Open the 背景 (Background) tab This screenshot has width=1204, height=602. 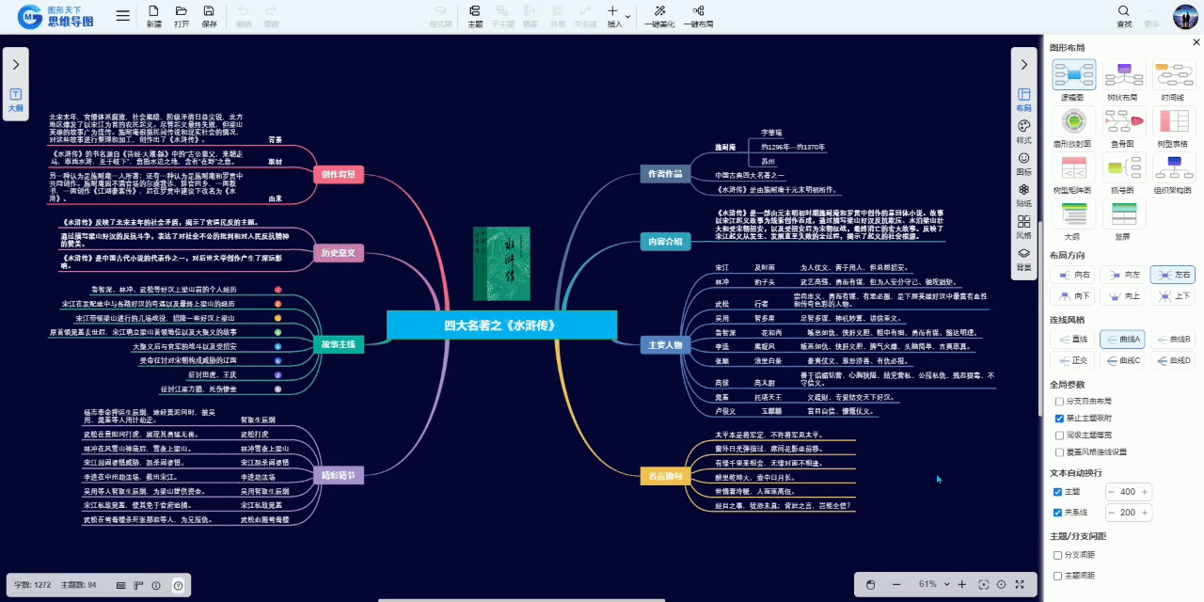pyautogui.click(x=1024, y=259)
